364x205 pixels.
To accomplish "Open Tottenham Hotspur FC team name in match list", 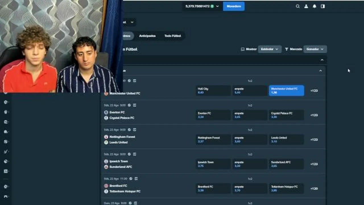I will tap(125, 191).
